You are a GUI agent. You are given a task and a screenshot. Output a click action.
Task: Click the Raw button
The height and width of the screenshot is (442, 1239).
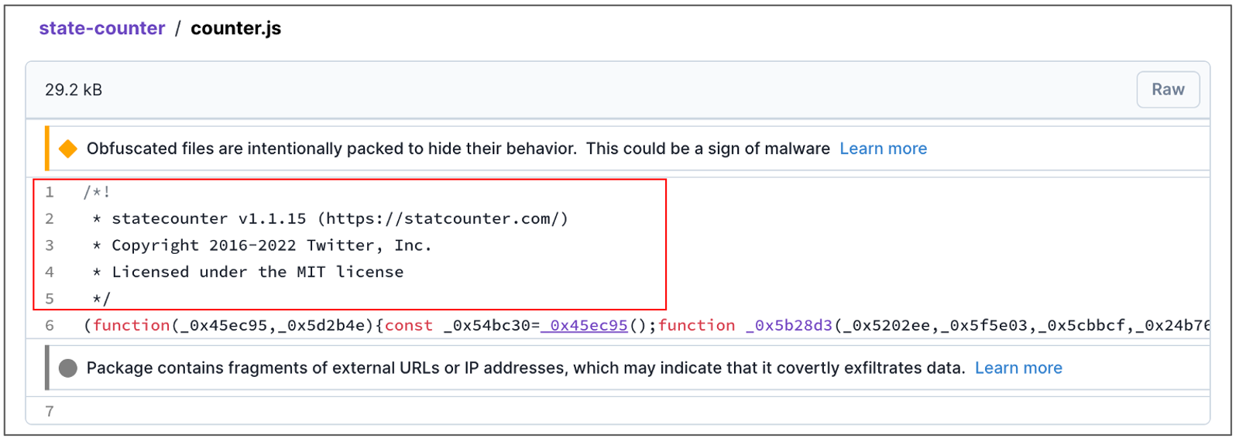1168,90
